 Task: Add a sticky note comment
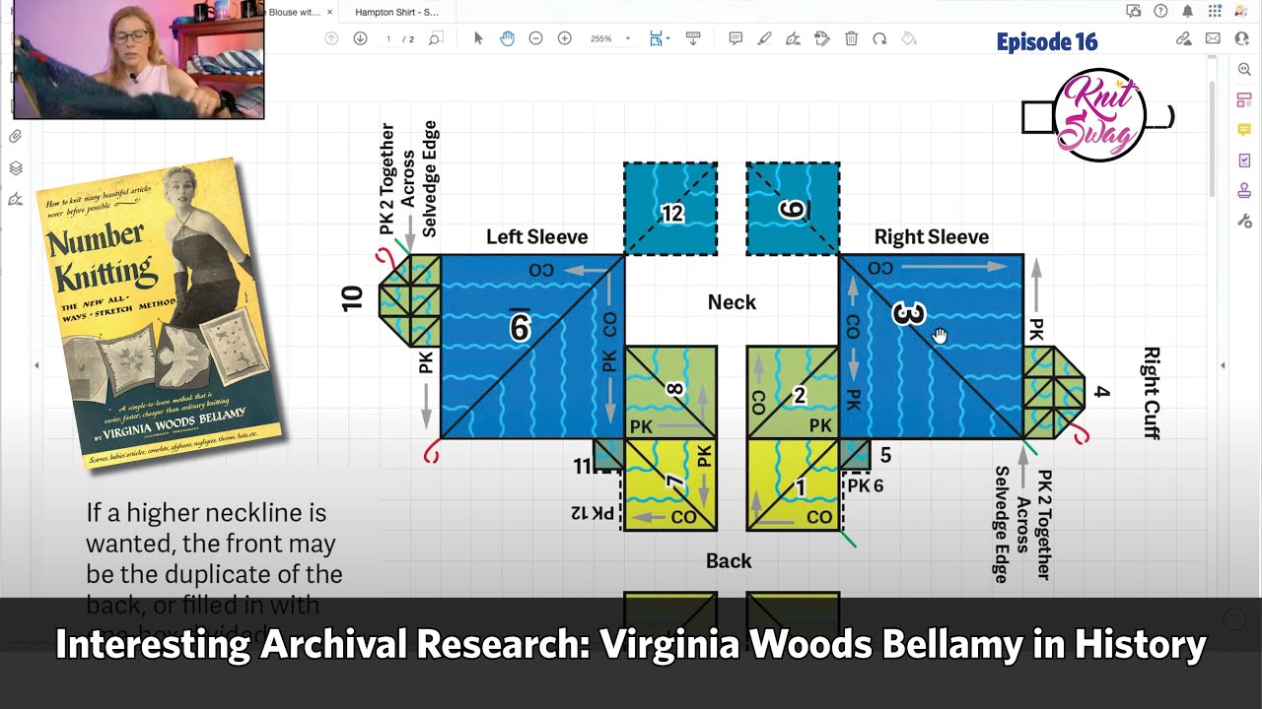pyautogui.click(x=736, y=38)
